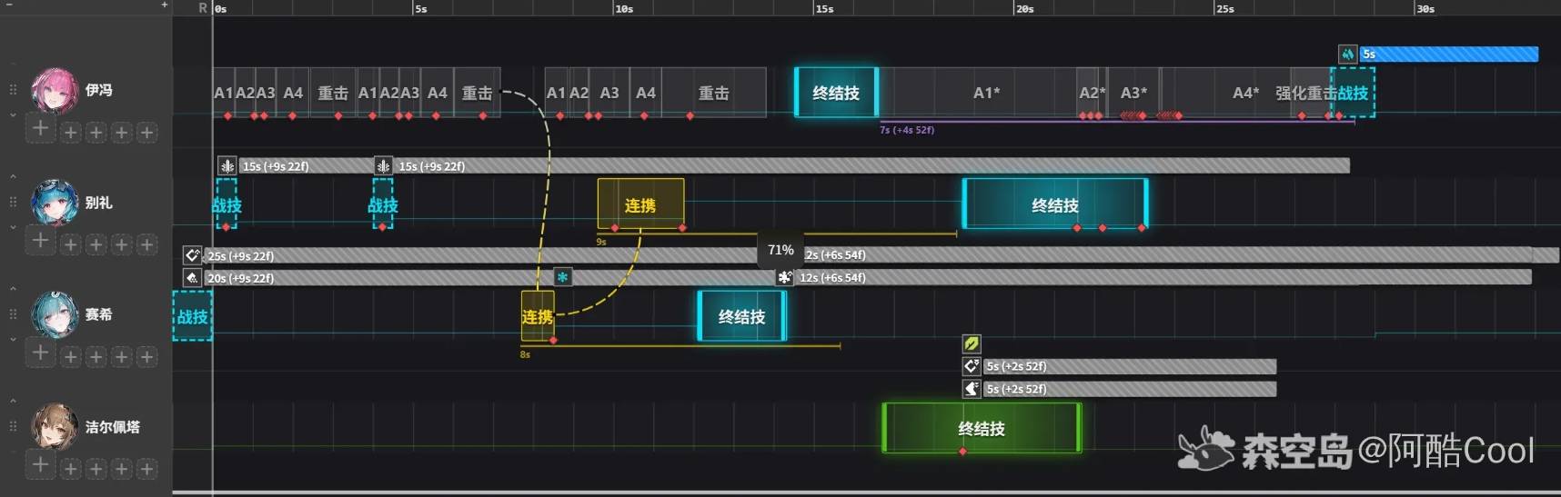
Task: Click the 12s status icon on 赛希's buff bar
Action: tap(785, 277)
